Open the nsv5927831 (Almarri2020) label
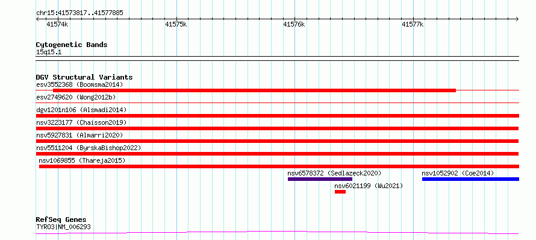This screenshot has height=240, width=536. point(79,135)
